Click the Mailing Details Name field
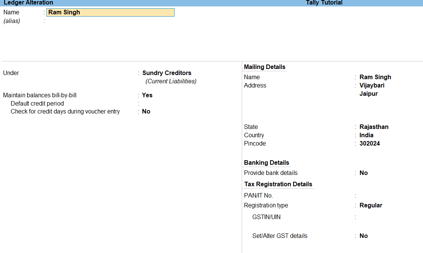This screenshot has width=423, height=253. tap(375, 77)
